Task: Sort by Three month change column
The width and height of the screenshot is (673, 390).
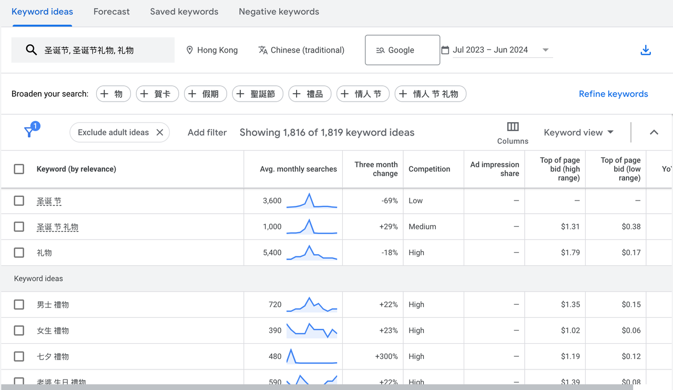Action: tap(376, 169)
